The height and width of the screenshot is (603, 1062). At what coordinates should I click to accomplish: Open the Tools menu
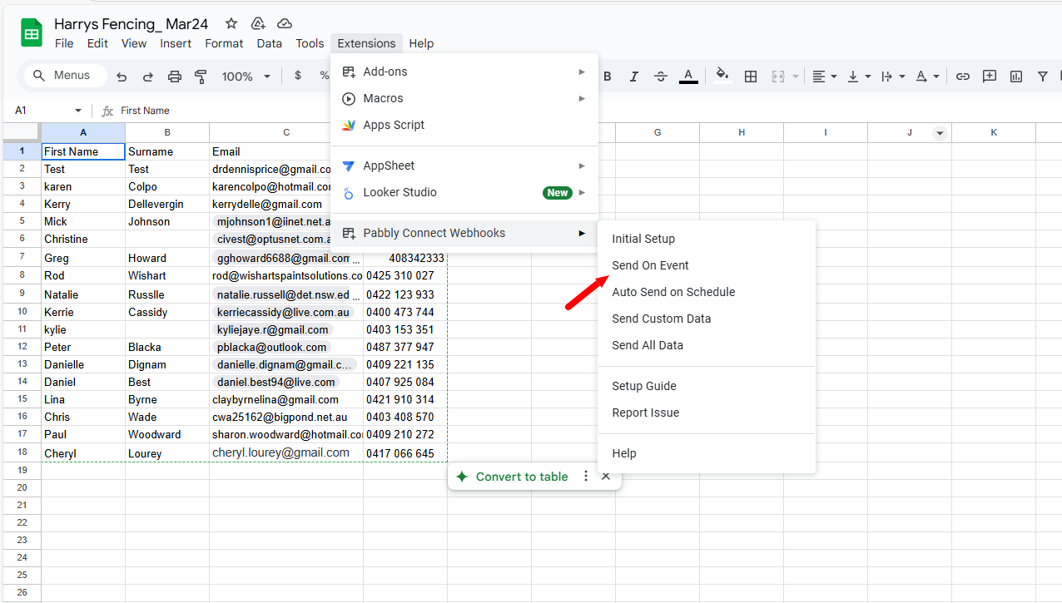(x=310, y=43)
